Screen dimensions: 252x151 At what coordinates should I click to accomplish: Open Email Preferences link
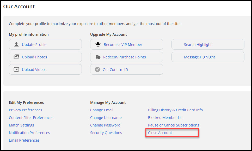(x=24, y=140)
